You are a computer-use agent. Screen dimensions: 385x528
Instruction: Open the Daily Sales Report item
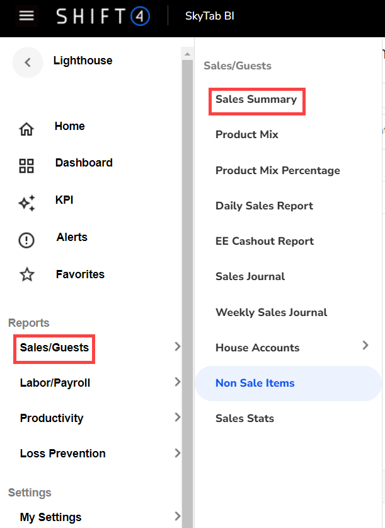264,206
